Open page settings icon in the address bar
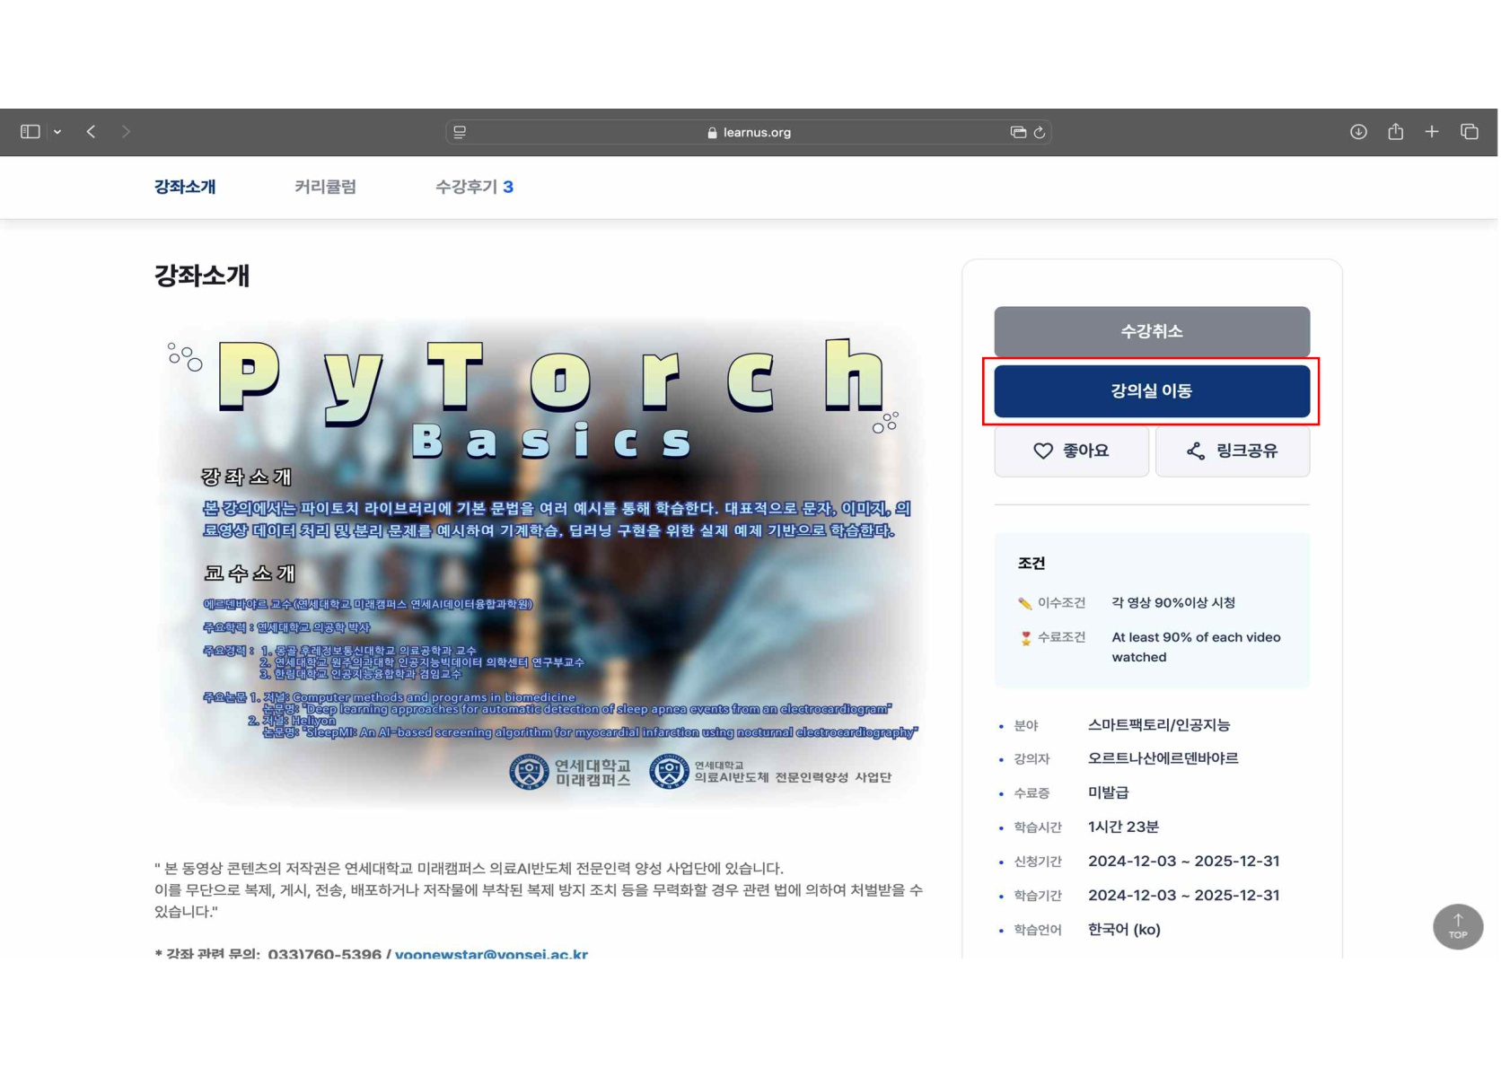Viewport: 1510px width, 1068px height. tap(458, 131)
